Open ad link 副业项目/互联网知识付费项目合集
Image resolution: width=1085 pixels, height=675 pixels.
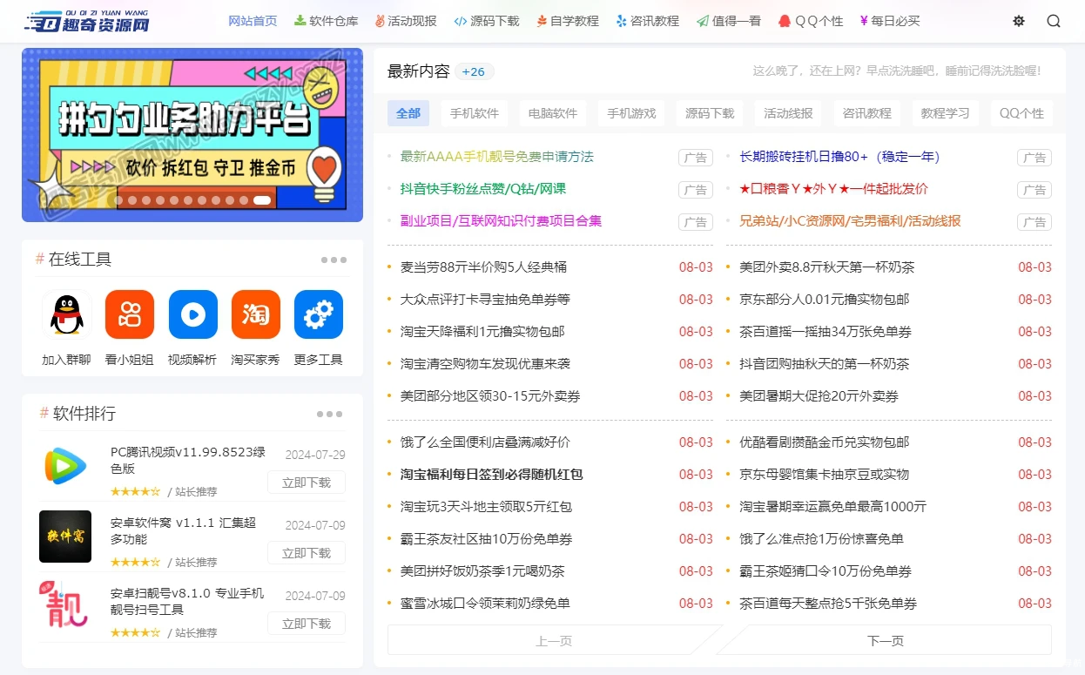[x=501, y=221]
